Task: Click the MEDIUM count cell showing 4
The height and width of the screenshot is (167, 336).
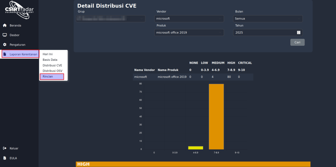Action: pyautogui.click(x=213, y=77)
